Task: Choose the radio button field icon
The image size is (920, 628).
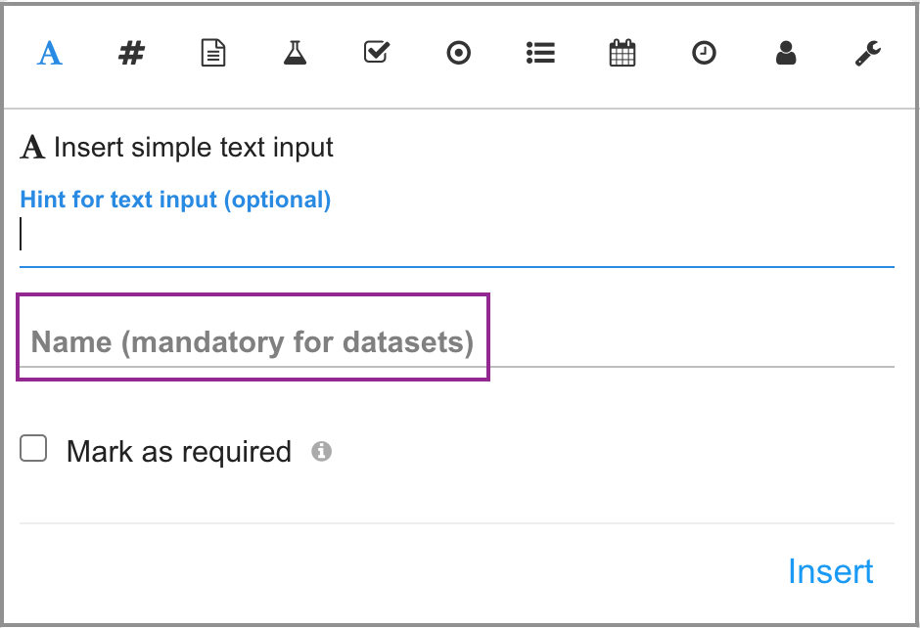Action: 458,53
